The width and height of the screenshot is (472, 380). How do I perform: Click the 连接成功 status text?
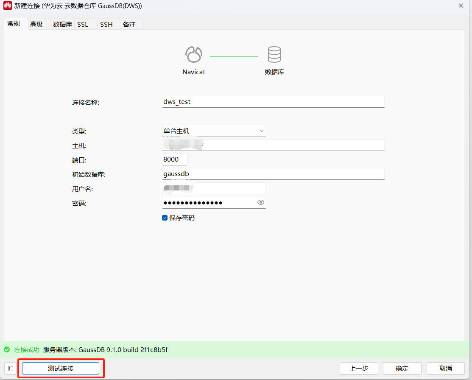click(x=26, y=349)
